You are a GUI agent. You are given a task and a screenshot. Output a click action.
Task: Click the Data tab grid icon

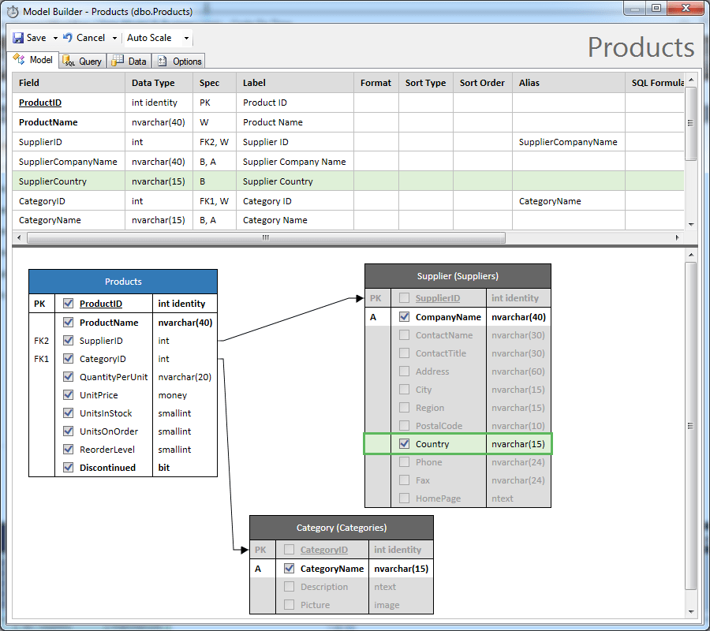coord(118,61)
